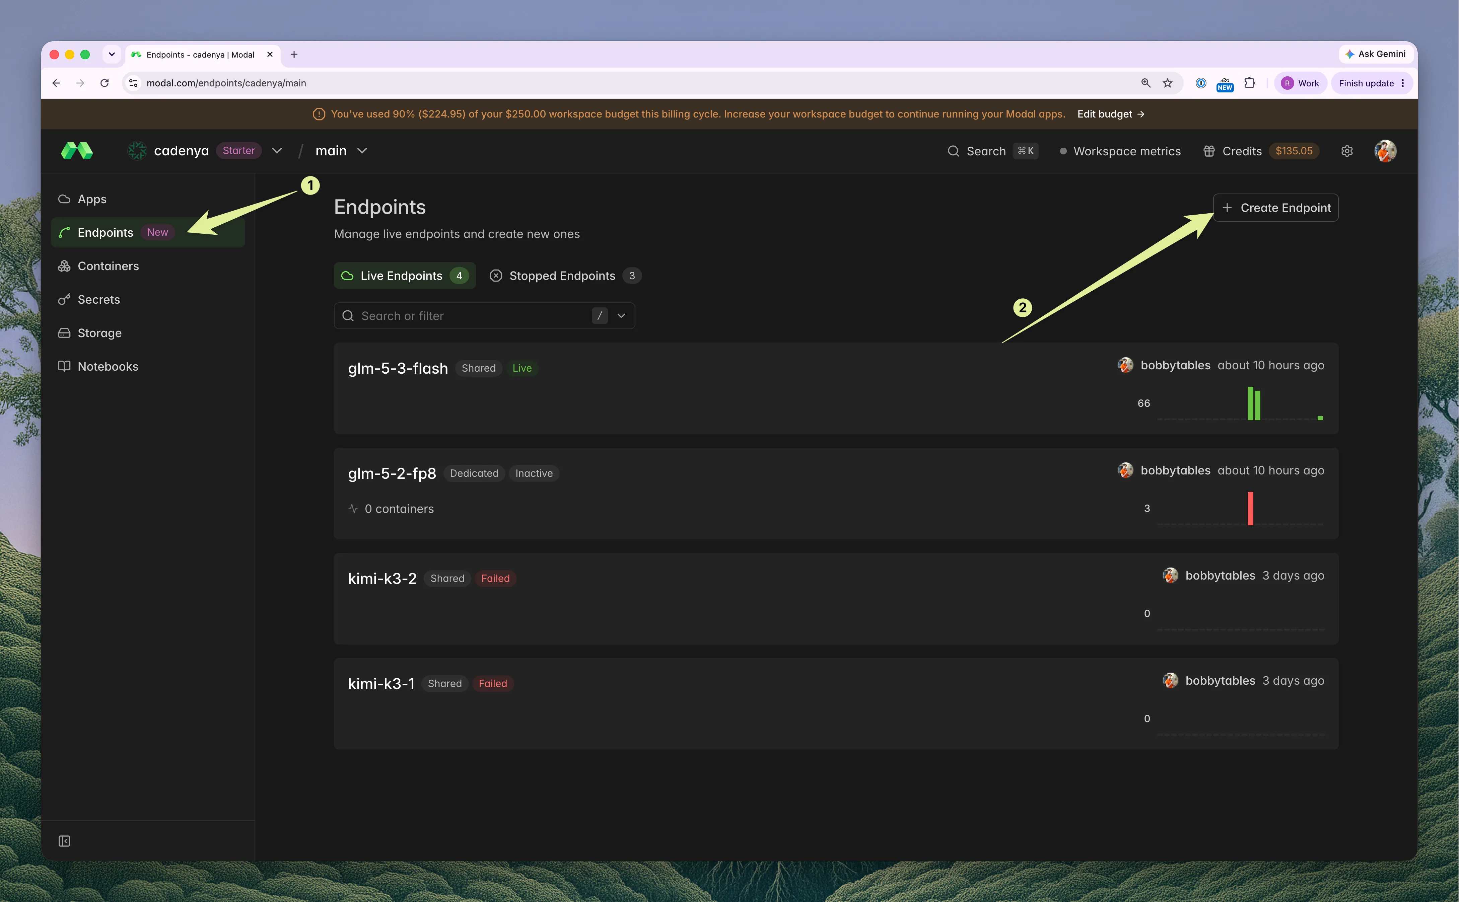Viewport: 1459px width, 902px height.
Task: Click the New badge beside Endpoints
Action: [x=157, y=233]
